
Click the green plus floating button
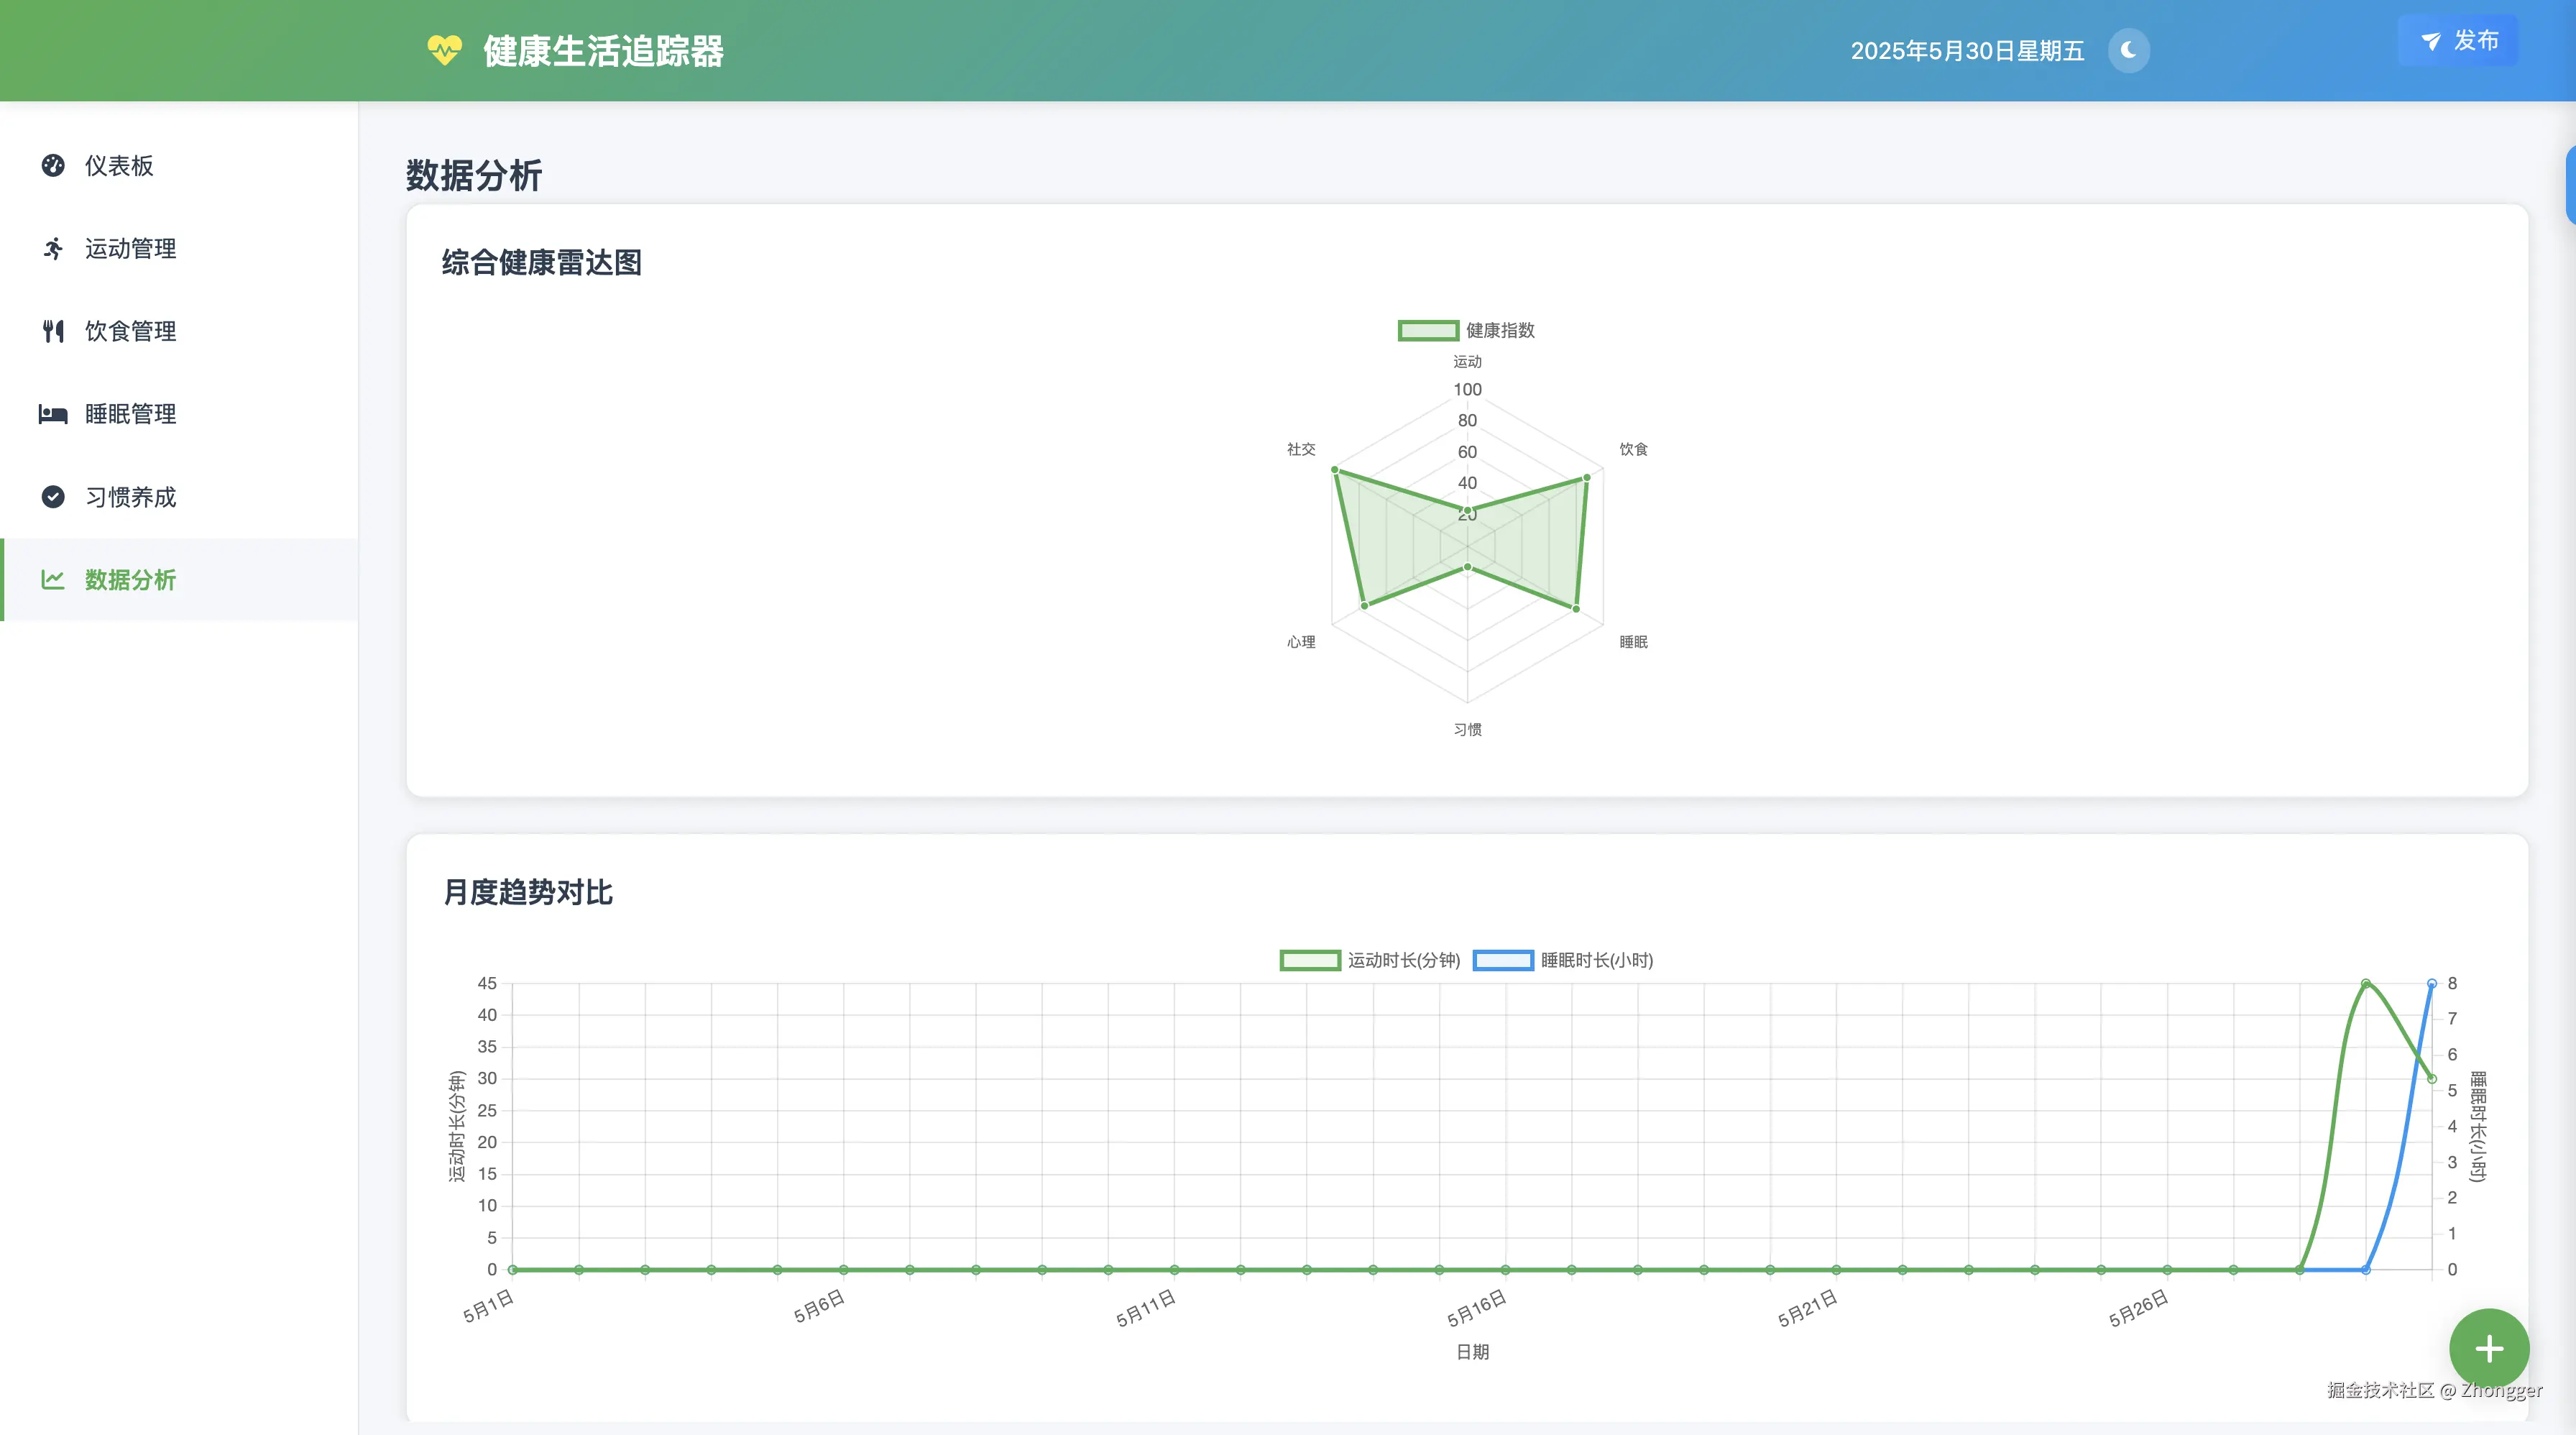point(2488,1348)
